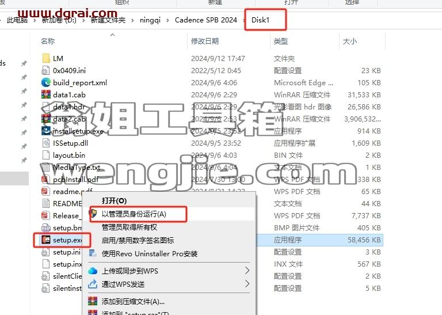Open the LM folder icon
The height and width of the screenshot is (315, 442).
pyautogui.click(x=45, y=58)
